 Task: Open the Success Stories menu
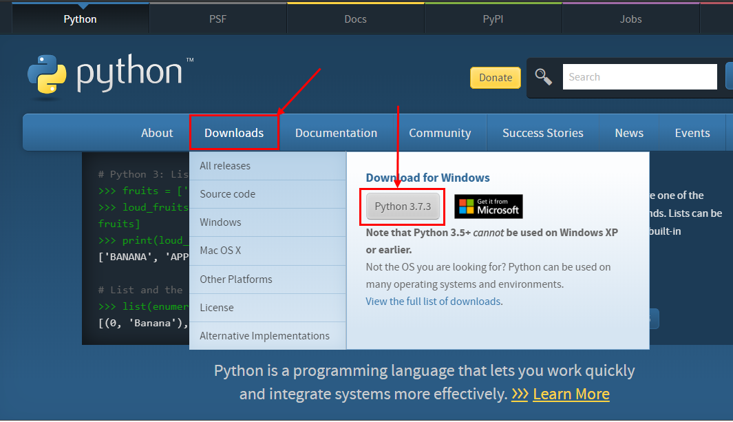coord(543,133)
